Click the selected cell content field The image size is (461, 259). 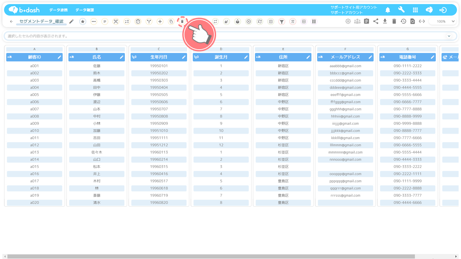(230, 36)
